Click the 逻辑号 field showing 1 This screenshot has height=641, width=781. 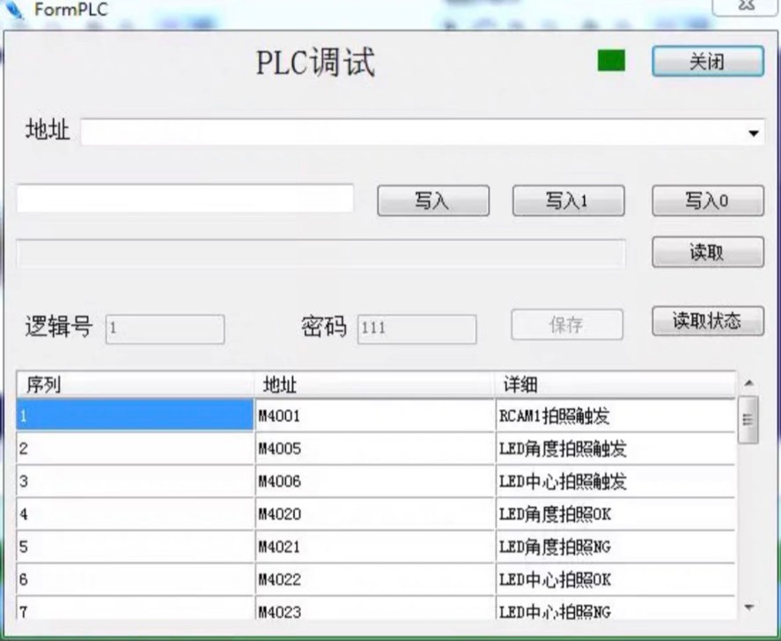click(x=165, y=328)
